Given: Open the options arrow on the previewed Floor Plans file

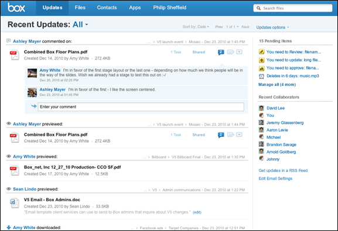Looking at the screenshot, I should [x=239, y=135].
